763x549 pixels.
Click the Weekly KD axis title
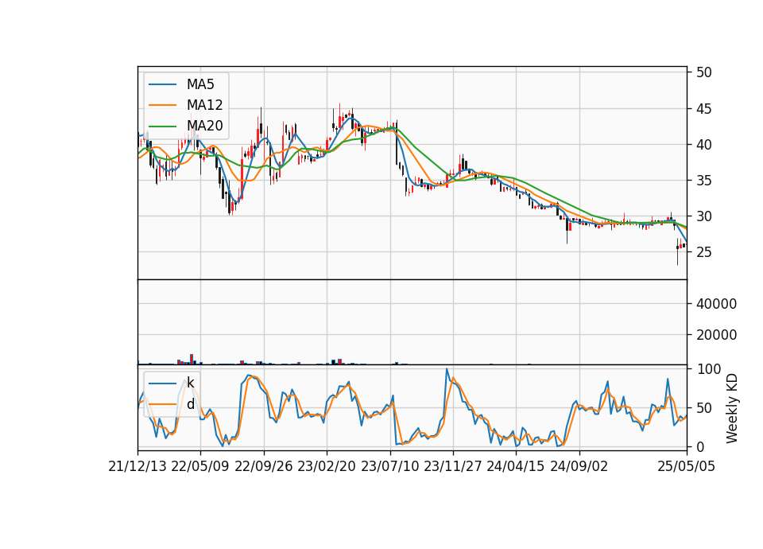point(731,408)
